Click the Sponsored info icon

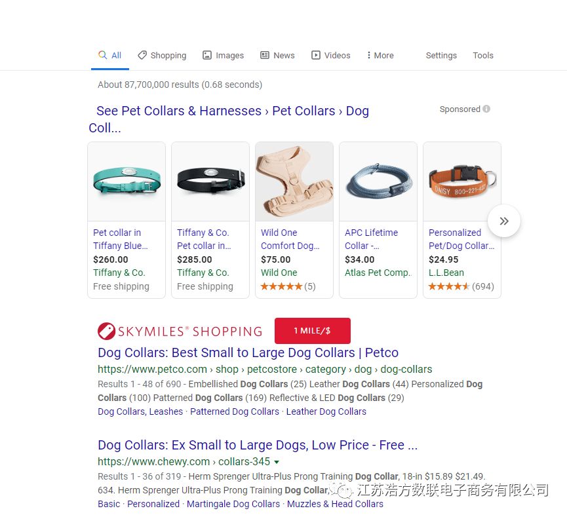pos(486,109)
